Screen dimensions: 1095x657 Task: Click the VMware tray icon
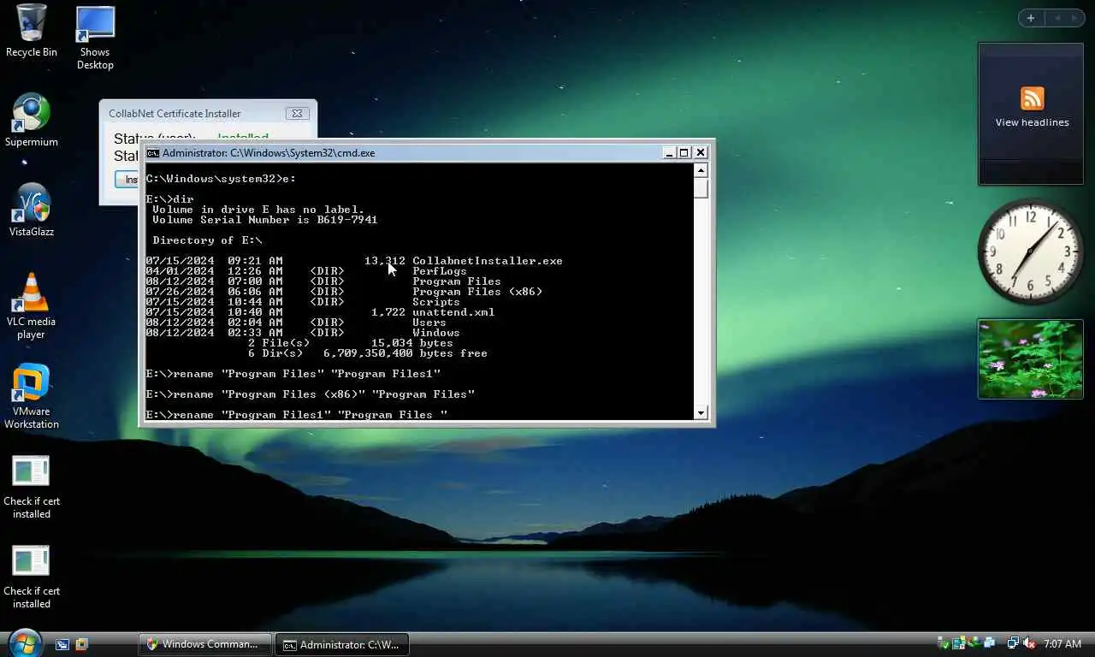[x=959, y=643]
